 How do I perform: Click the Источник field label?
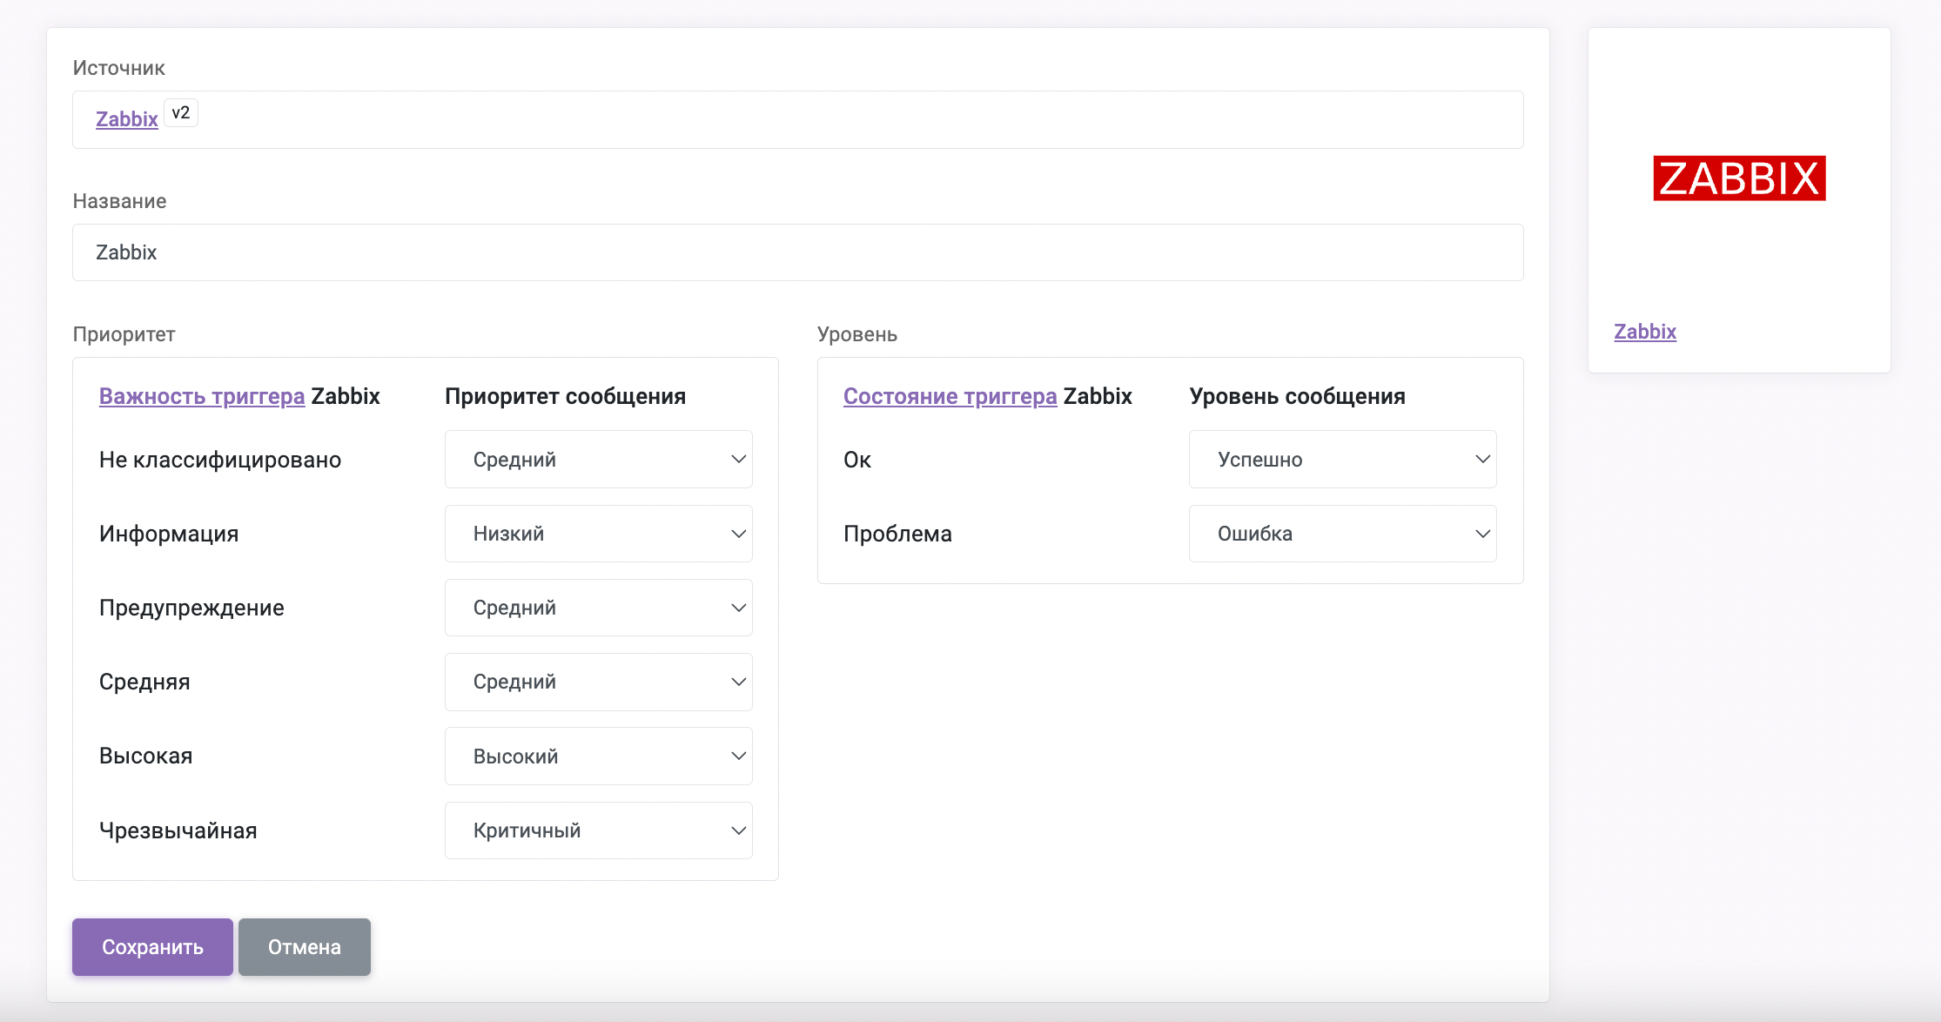click(119, 68)
